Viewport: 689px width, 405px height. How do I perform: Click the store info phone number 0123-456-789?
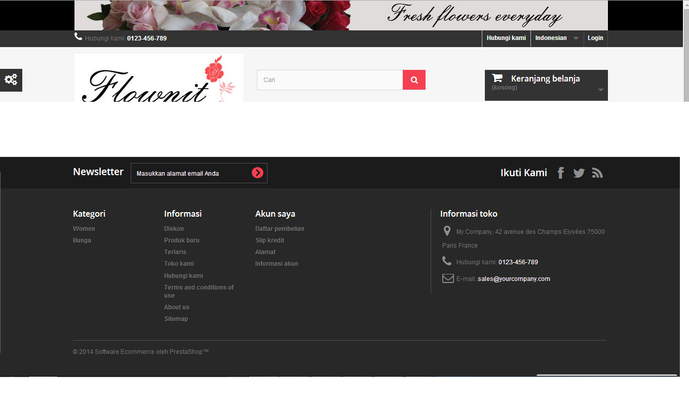pos(518,262)
